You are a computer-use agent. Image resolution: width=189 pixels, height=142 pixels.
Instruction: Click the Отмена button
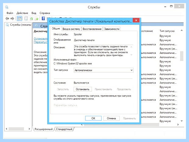(x=111, y=118)
